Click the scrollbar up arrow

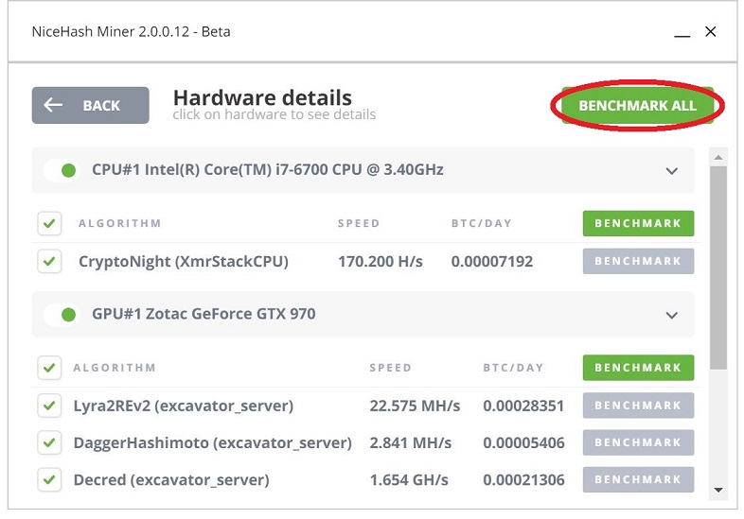(718, 157)
